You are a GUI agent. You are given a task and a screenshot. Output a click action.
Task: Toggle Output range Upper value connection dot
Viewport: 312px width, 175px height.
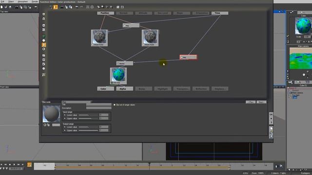tap(65, 130)
